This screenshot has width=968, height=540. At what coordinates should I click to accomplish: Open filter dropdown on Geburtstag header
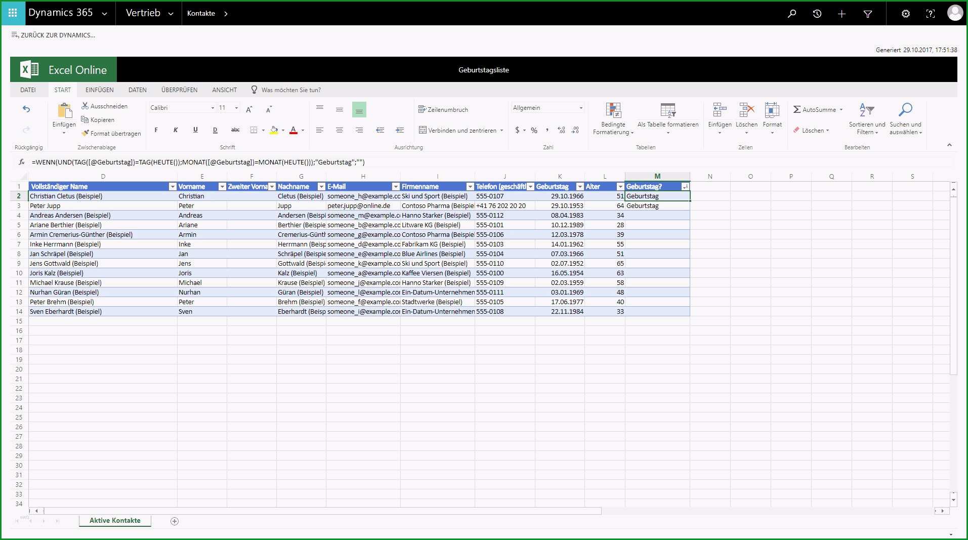pyautogui.click(x=580, y=187)
